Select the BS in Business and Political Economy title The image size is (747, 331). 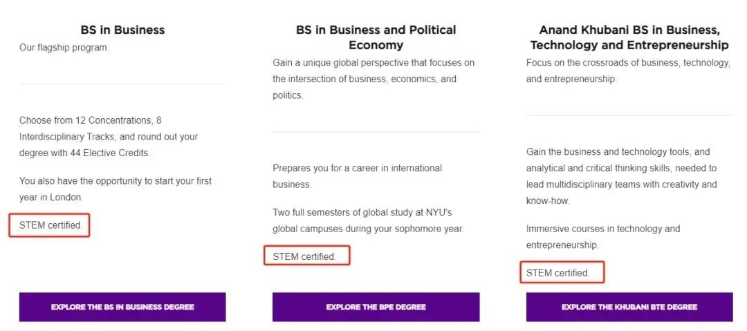pyautogui.click(x=376, y=37)
